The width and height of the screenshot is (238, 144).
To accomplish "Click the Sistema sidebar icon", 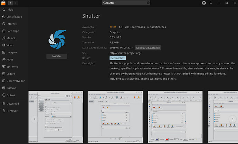I will click(4, 88).
